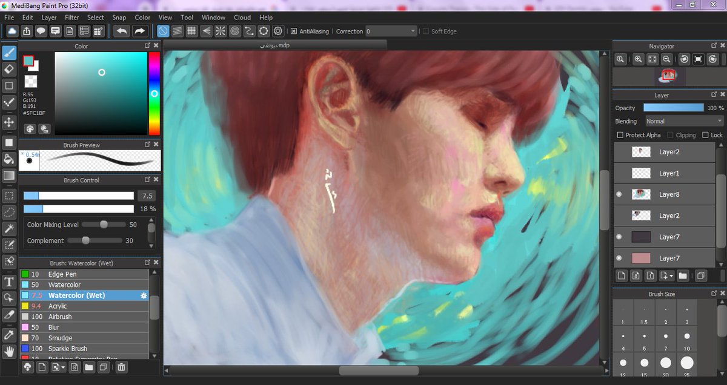Image resolution: width=727 pixels, height=385 pixels.
Task: Select the Lasso tool
Action: coord(9,212)
